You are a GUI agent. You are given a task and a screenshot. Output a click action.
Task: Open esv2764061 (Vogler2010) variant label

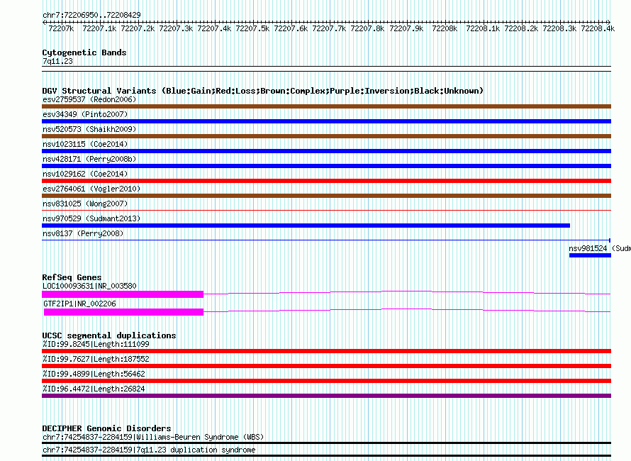[91, 189]
